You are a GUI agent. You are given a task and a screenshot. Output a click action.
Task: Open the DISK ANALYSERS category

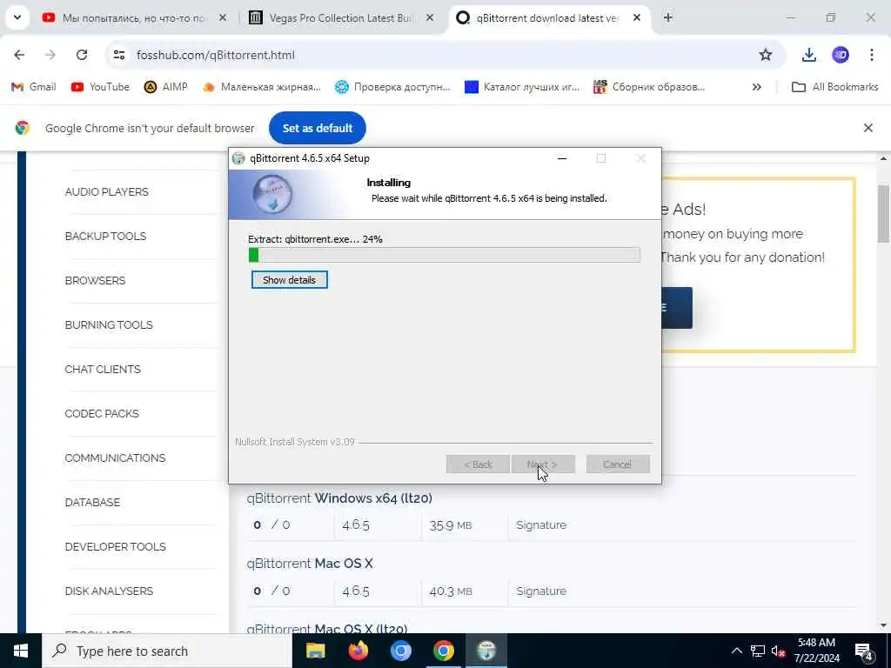pyautogui.click(x=109, y=591)
